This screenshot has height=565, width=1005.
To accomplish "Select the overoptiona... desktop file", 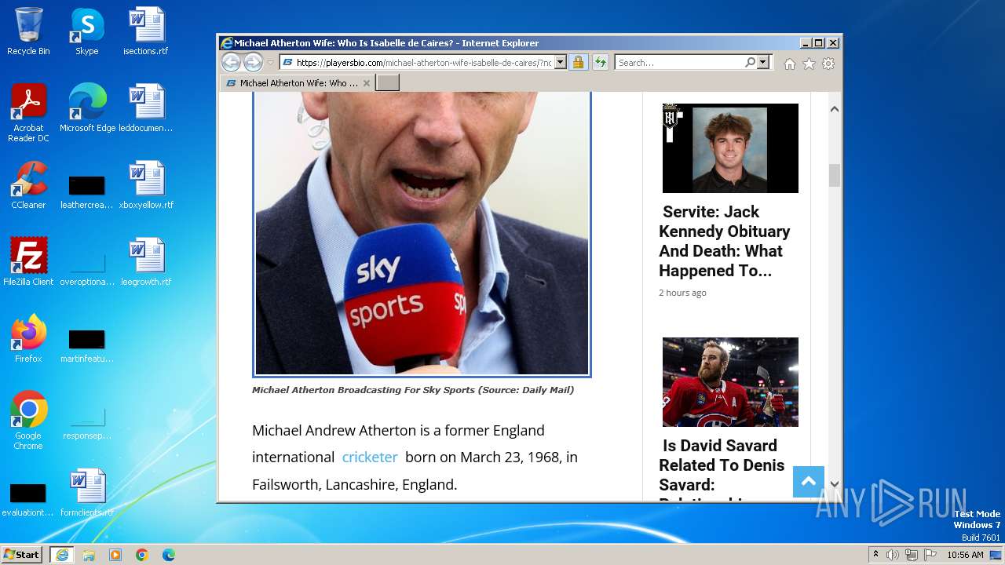I will pyautogui.click(x=87, y=268).
